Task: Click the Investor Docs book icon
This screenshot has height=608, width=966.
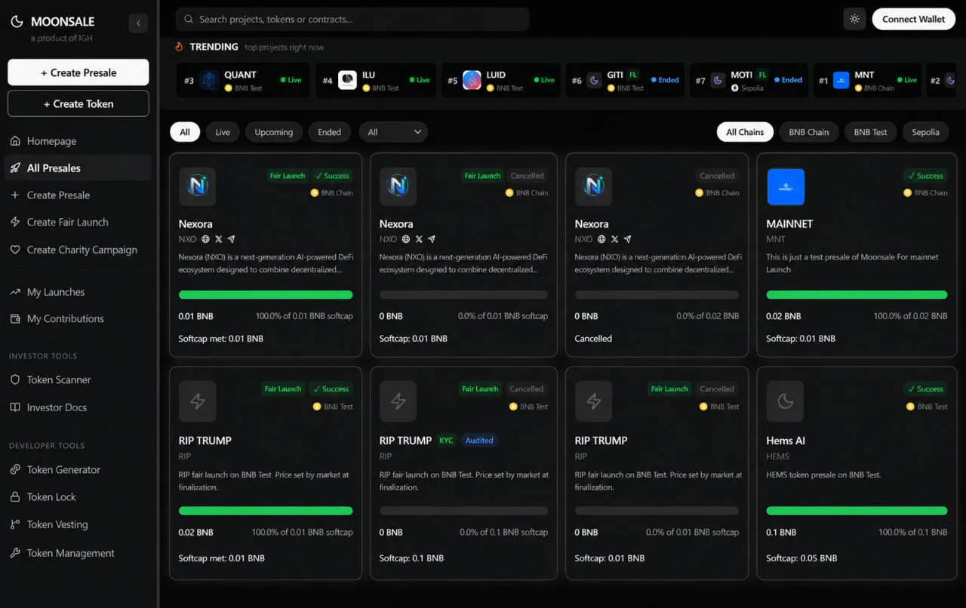Action: coord(15,407)
